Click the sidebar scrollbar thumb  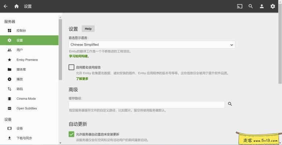pyautogui.click(x=60, y=50)
